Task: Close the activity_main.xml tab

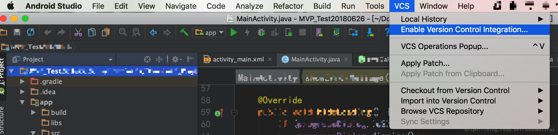Action: (x=270, y=59)
